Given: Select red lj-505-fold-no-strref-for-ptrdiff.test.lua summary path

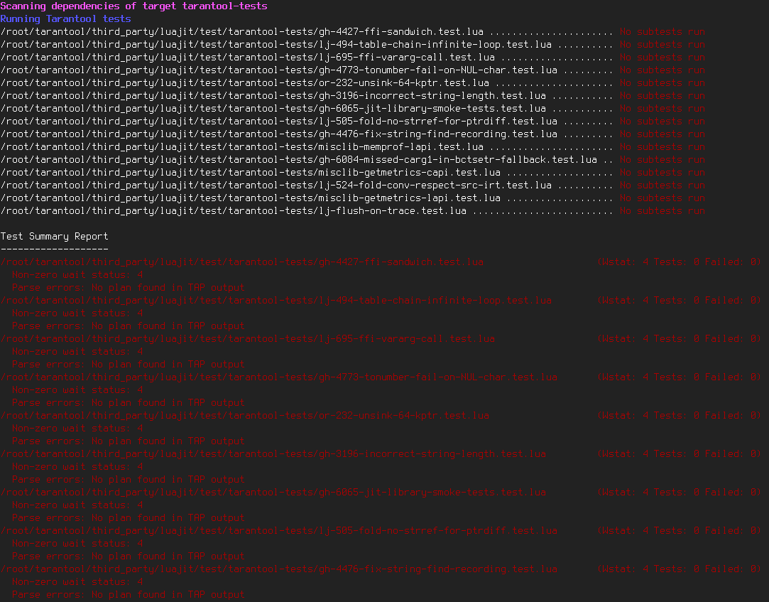Looking at the screenshot, I should tap(278, 530).
